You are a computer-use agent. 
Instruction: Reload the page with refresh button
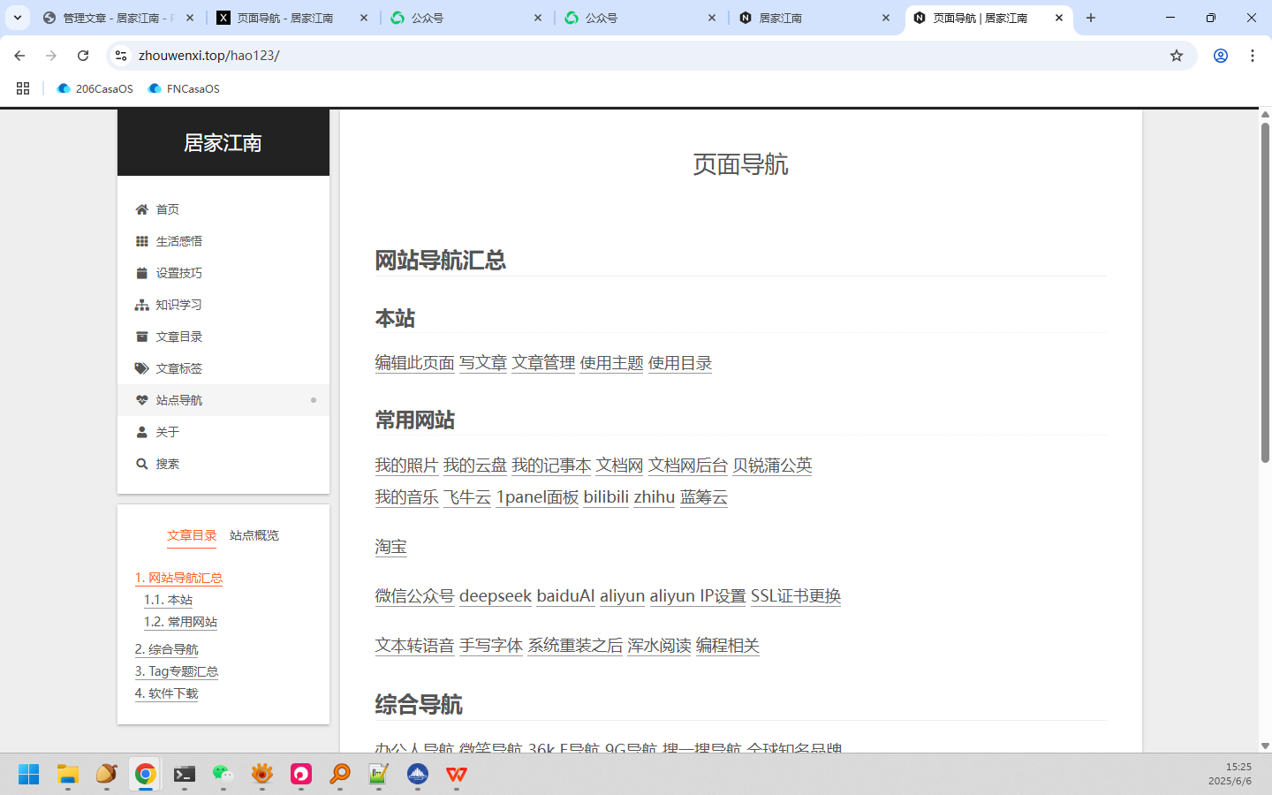(83, 56)
